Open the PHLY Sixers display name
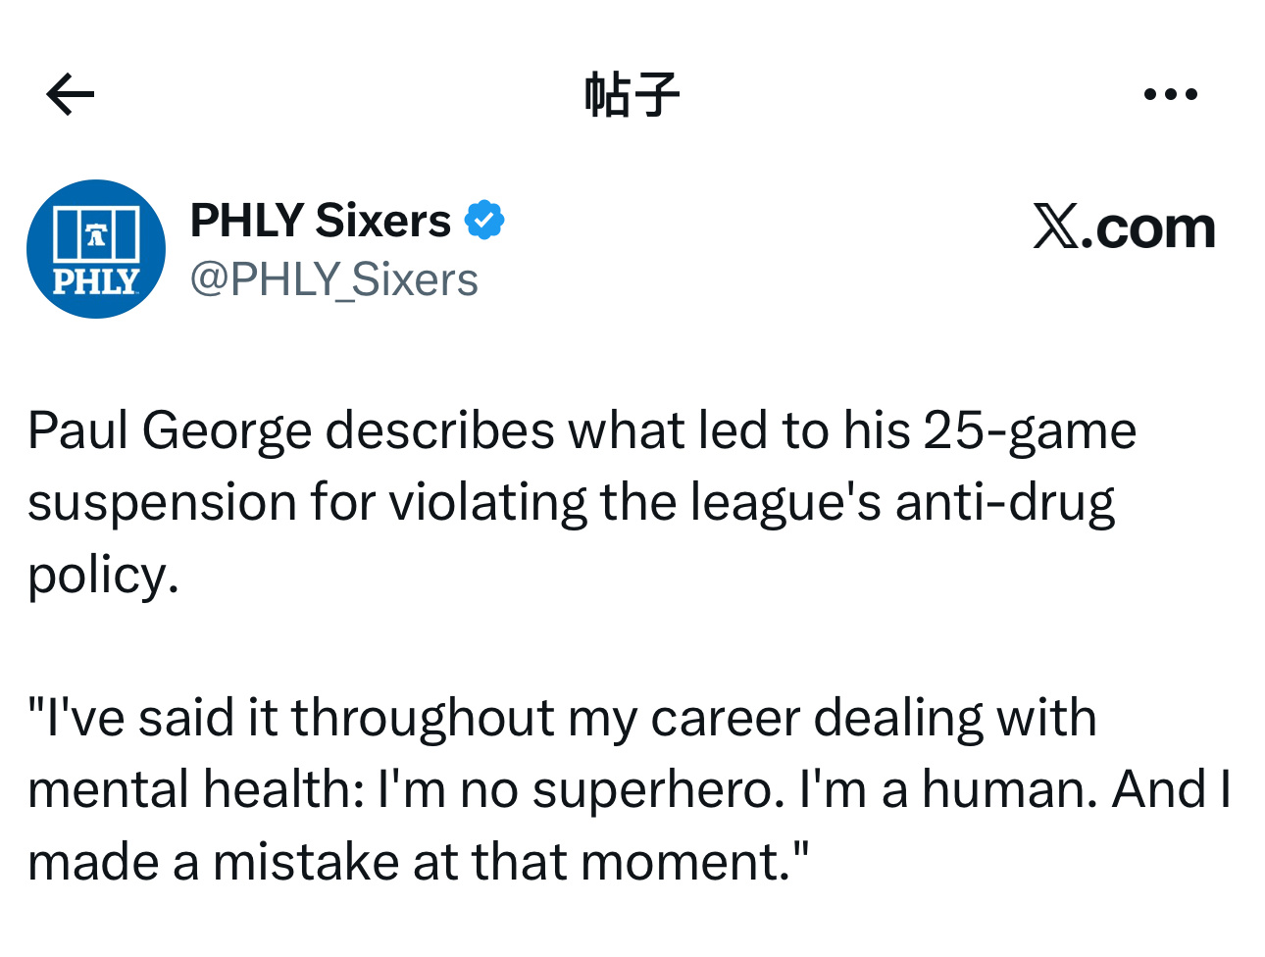Screen dimensions: 1265x957 [320, 220]
